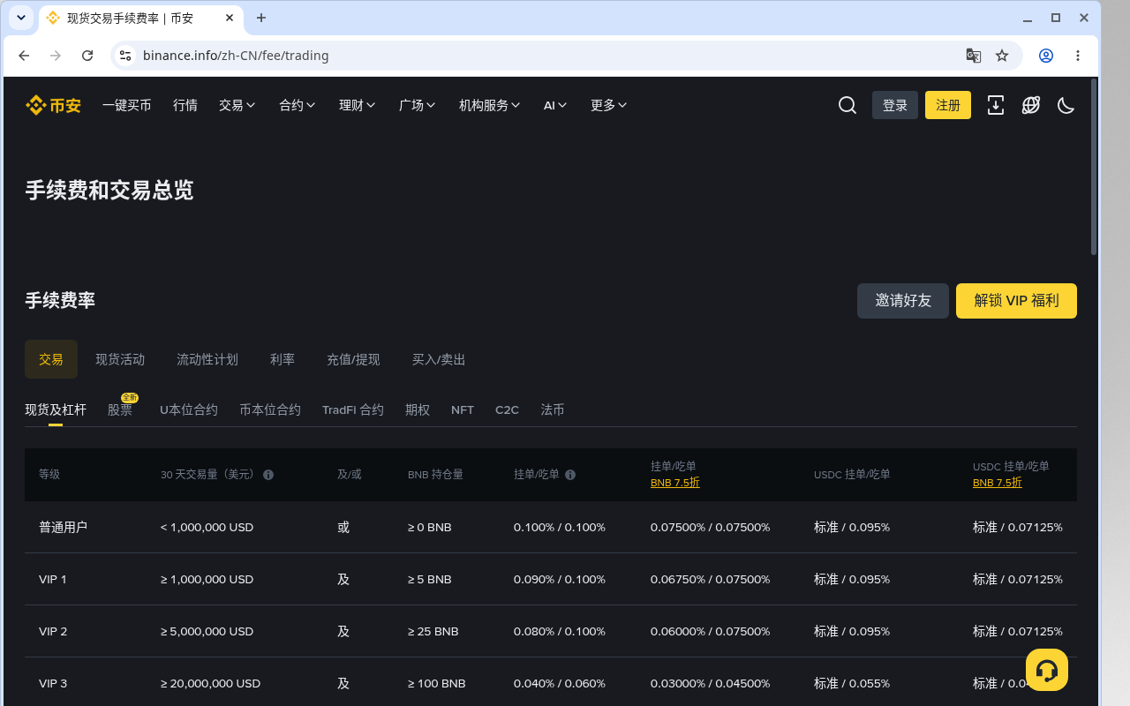Reload the page with the refresh icon
The height and width of the screenshot is (706, 1130).
click(x=87, y=56)
